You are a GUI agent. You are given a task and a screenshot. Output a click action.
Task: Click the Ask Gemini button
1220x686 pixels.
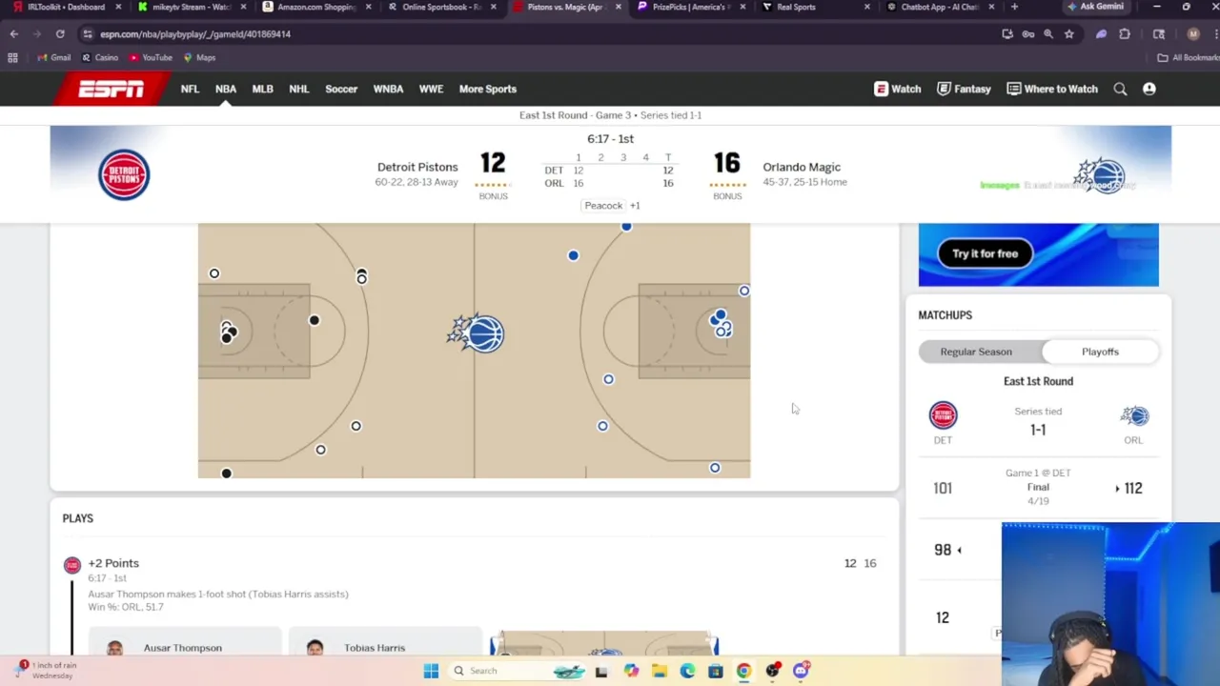pyautogui.click(x=1094, y=7)
